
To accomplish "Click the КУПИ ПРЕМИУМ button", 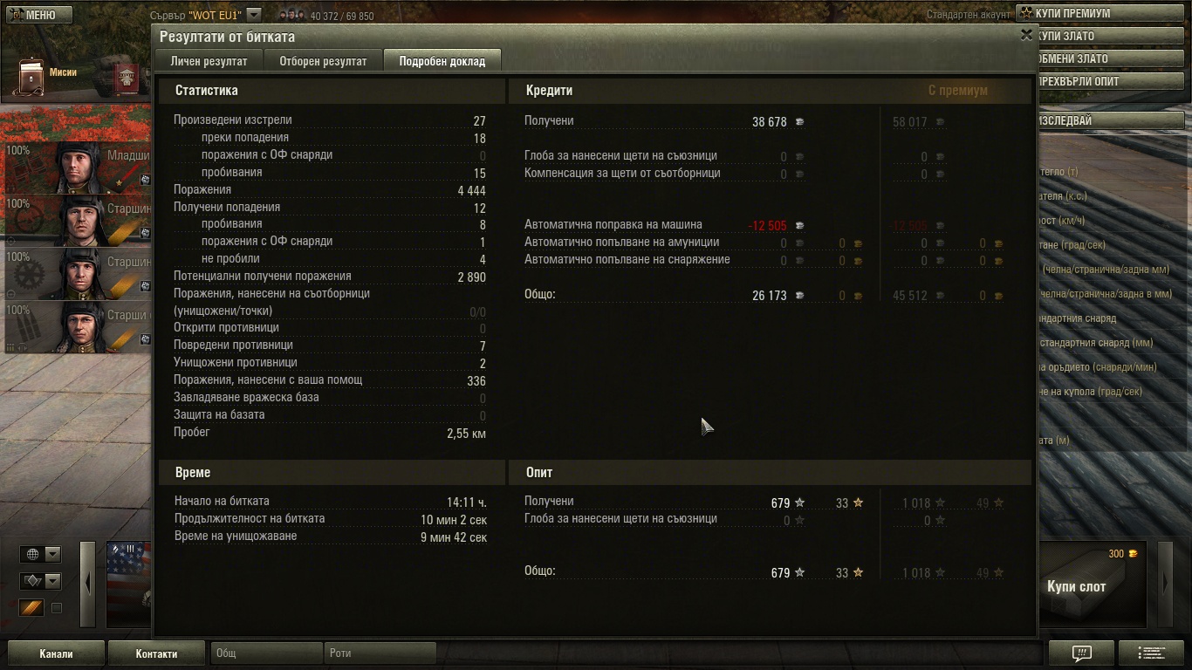I will pos(1103,14).
